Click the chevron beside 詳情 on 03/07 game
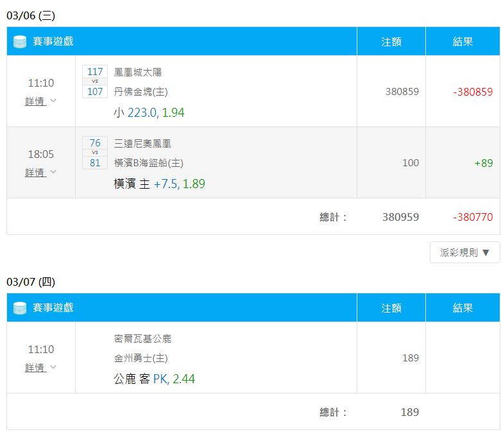Image resolution: width=501 pixels, height=432 pixels. point(53,367)
